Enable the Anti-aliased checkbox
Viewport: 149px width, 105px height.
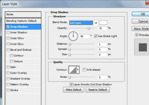(84, 70)
